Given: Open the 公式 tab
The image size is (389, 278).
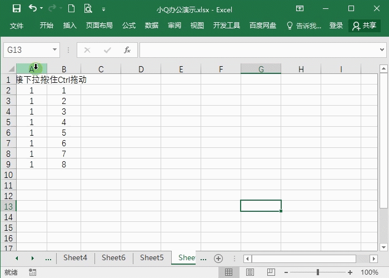Looking at the screenshot, I should click(129, 26).
